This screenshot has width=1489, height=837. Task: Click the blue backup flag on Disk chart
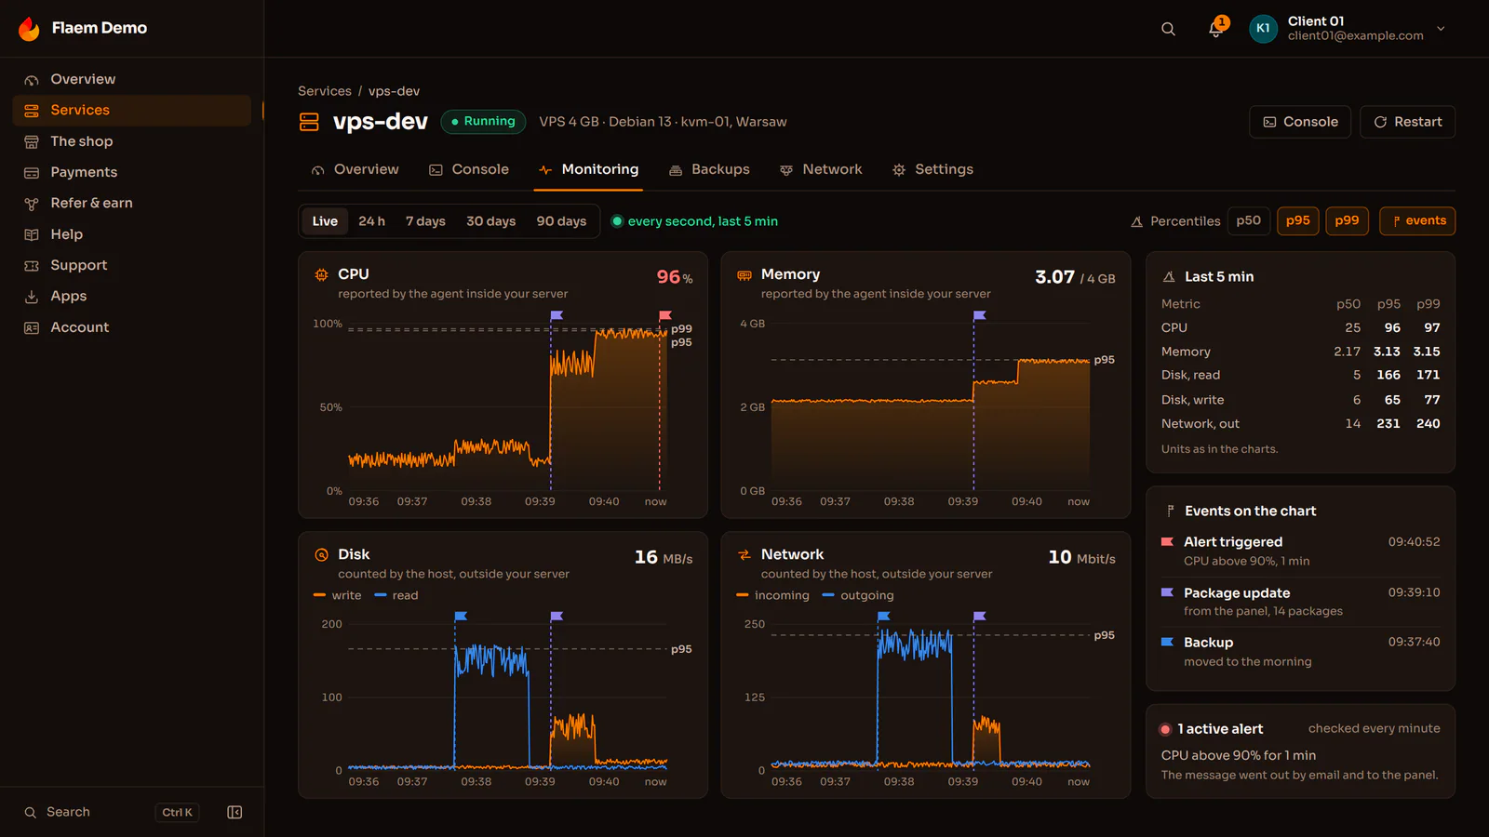pyautogui.click(x=461, y=617)
